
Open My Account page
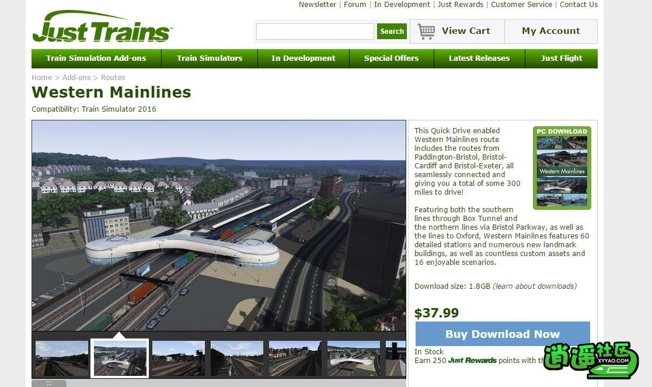click(x=551, y=31)
